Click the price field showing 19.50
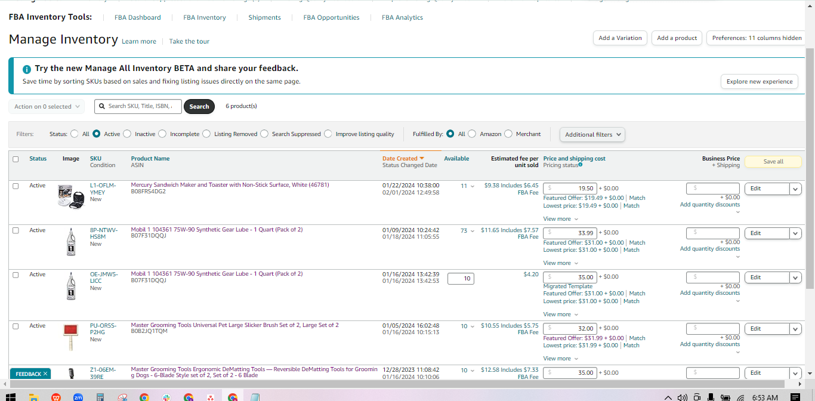Screen dimensions: 815x401 (x=570, y=188)
